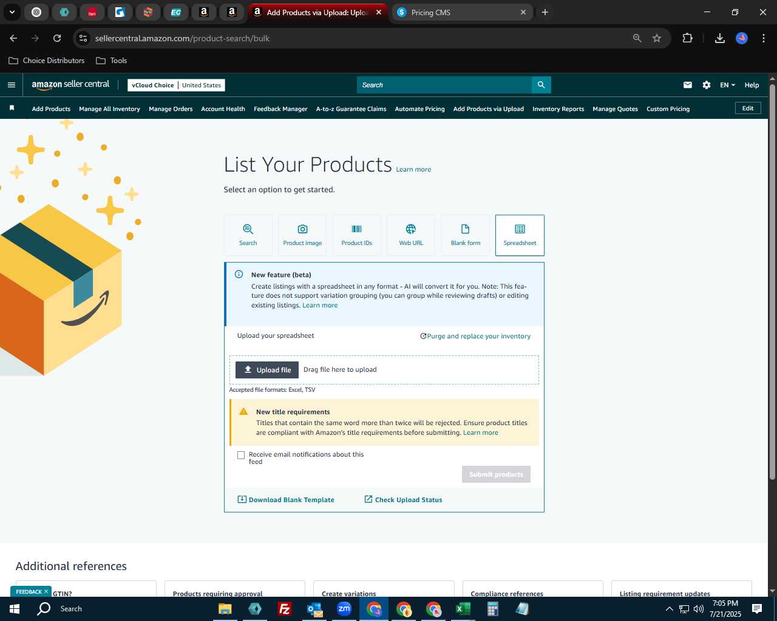This screenshot has height=621, width=777.
Task: Click the browser reload button
Action: pos(57,38)
